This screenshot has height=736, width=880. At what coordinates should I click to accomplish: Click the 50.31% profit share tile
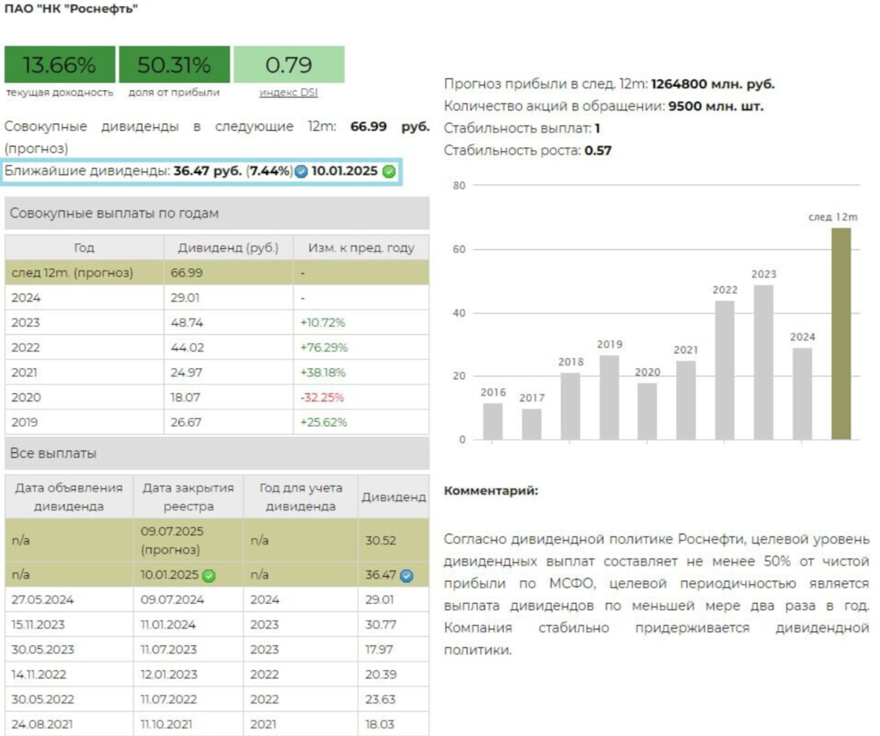click(x=174, y=65)
